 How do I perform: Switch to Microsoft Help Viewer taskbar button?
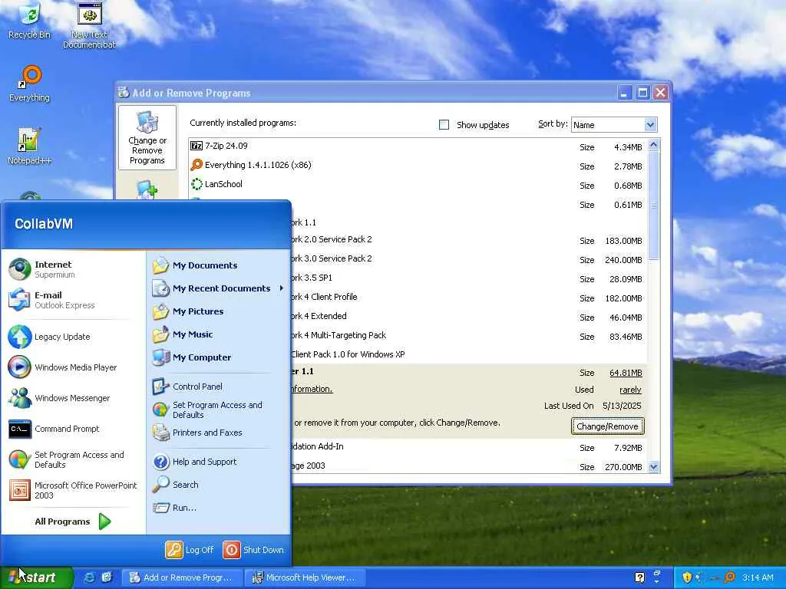(305, 577)
